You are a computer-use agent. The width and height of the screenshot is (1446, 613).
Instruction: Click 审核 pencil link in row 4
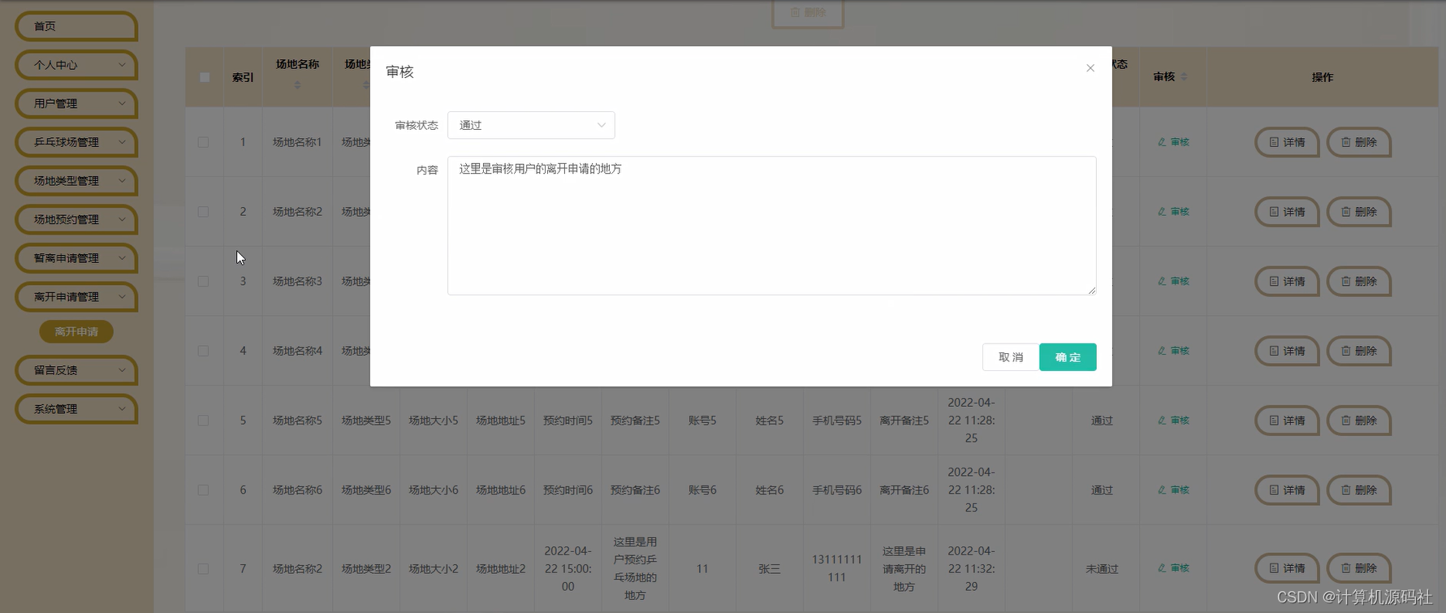[1173, 351]
